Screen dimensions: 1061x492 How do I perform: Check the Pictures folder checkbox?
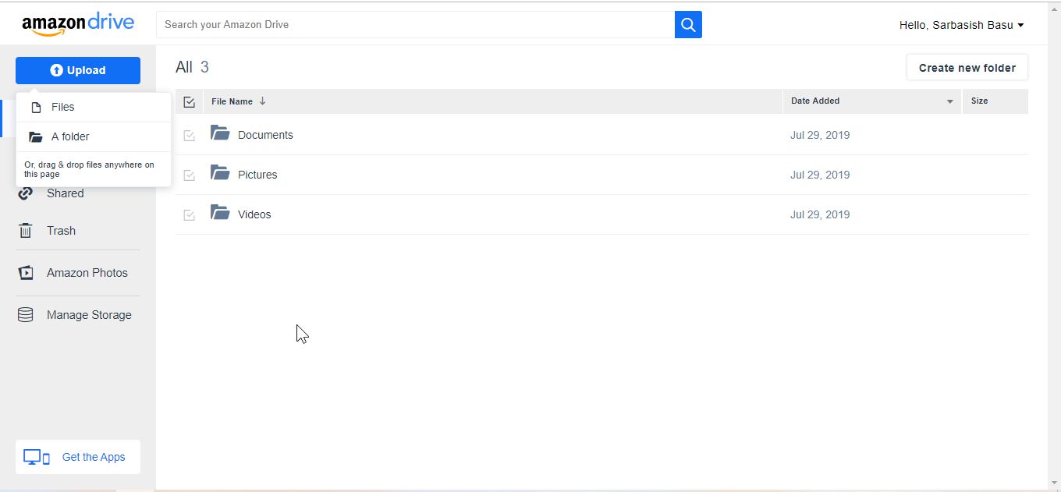(189, 175)
